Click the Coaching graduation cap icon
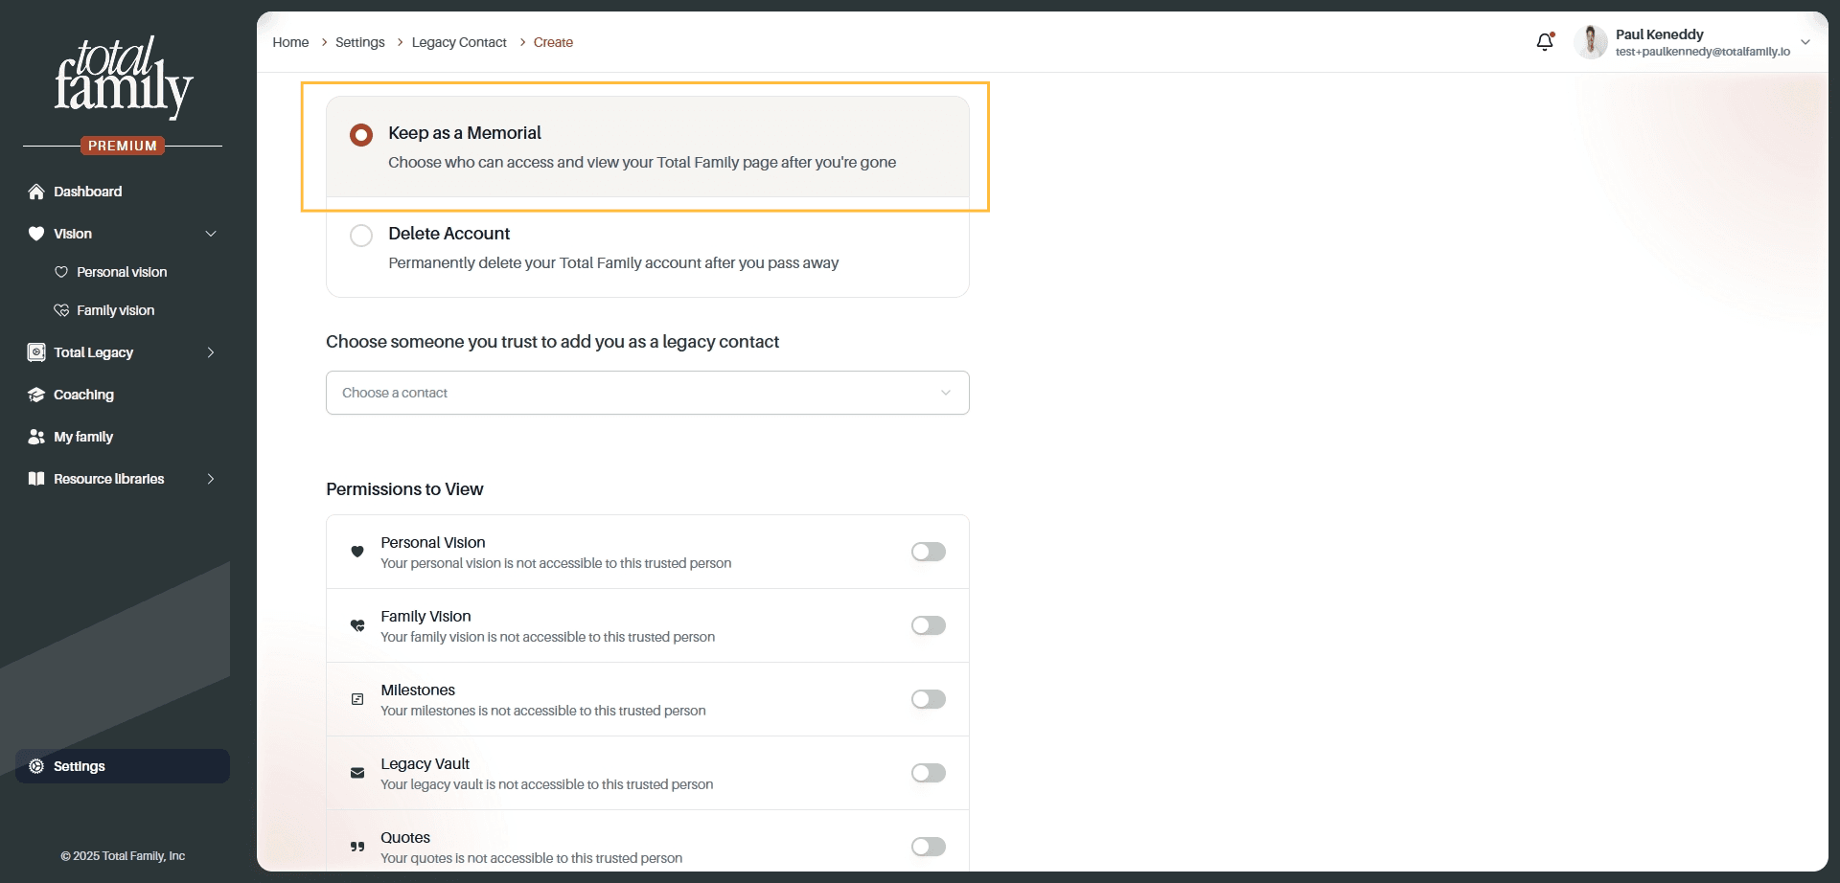Image resolution: width=1840 pixels, height=883 pixels. tap(36, 395)
